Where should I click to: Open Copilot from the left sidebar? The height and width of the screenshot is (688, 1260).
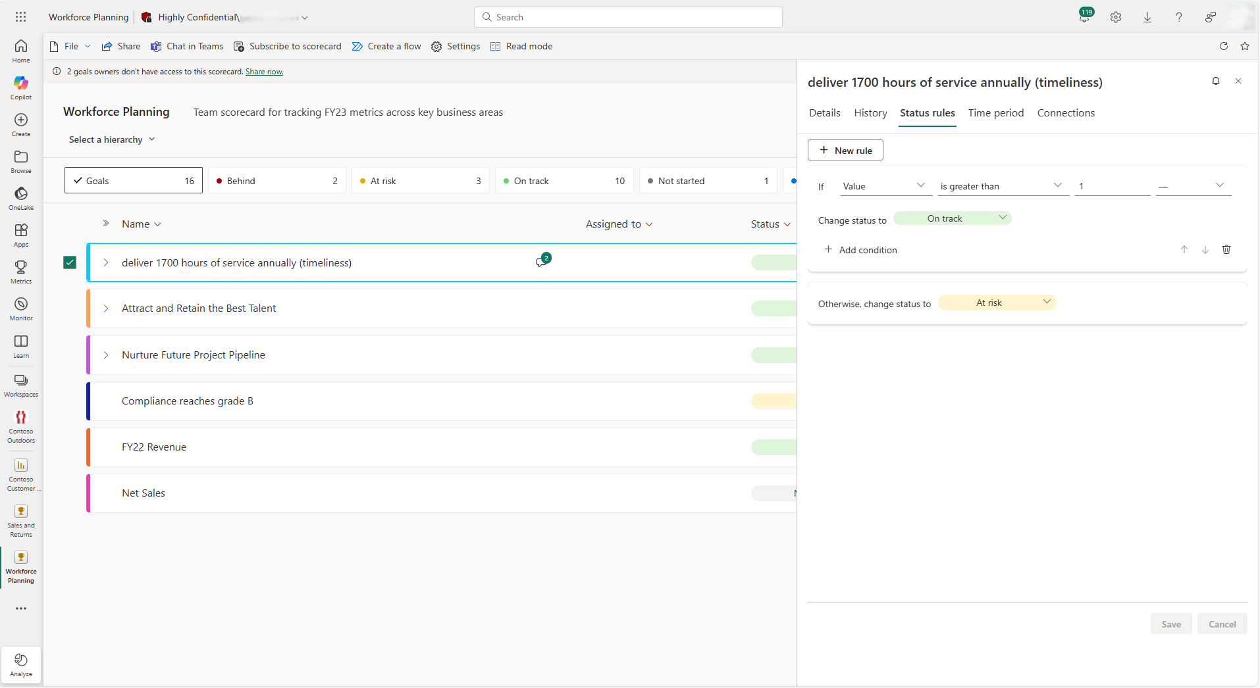21,87
